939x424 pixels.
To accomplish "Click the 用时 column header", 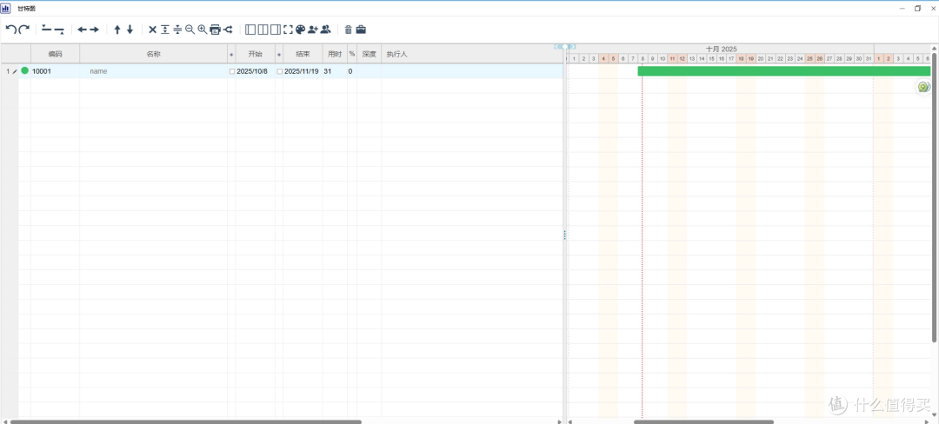I will (335, 54).
